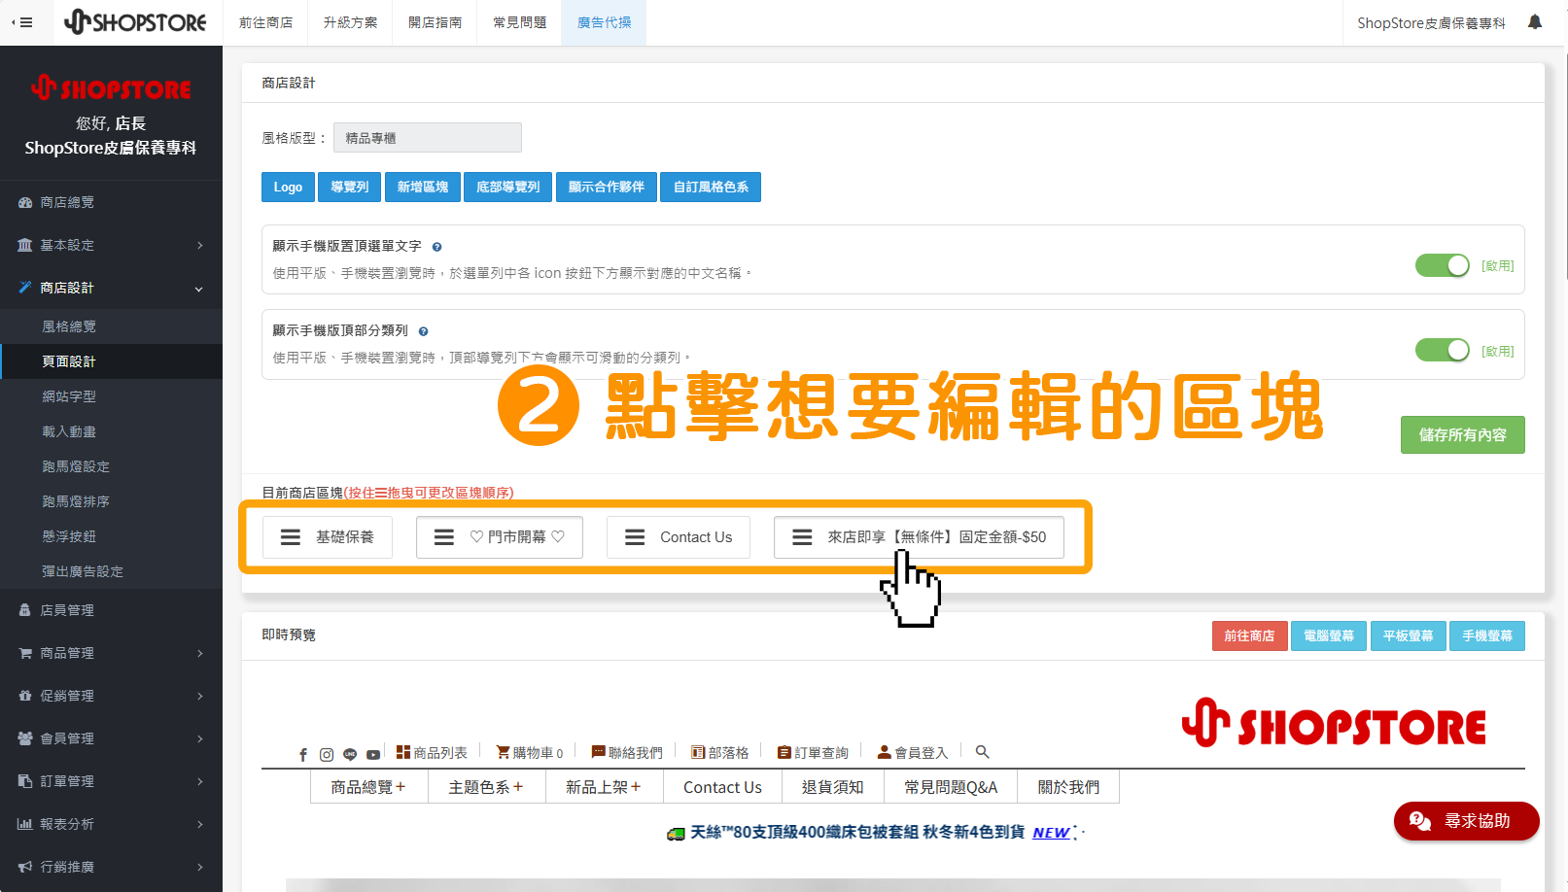Open 常見問題 in the top navigation
Screen dimensions: 1568x892
(519, 22)
